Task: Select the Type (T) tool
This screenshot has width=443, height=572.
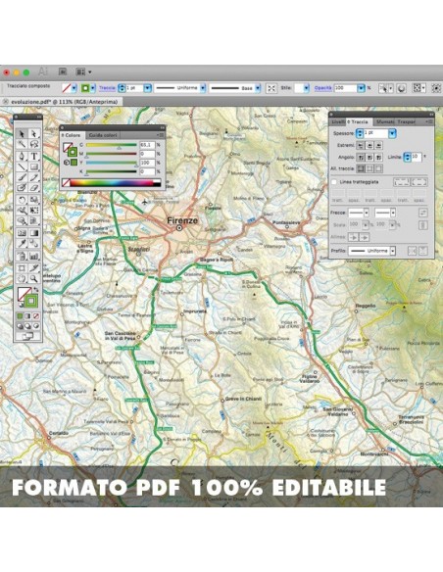Action: [33, 156]
